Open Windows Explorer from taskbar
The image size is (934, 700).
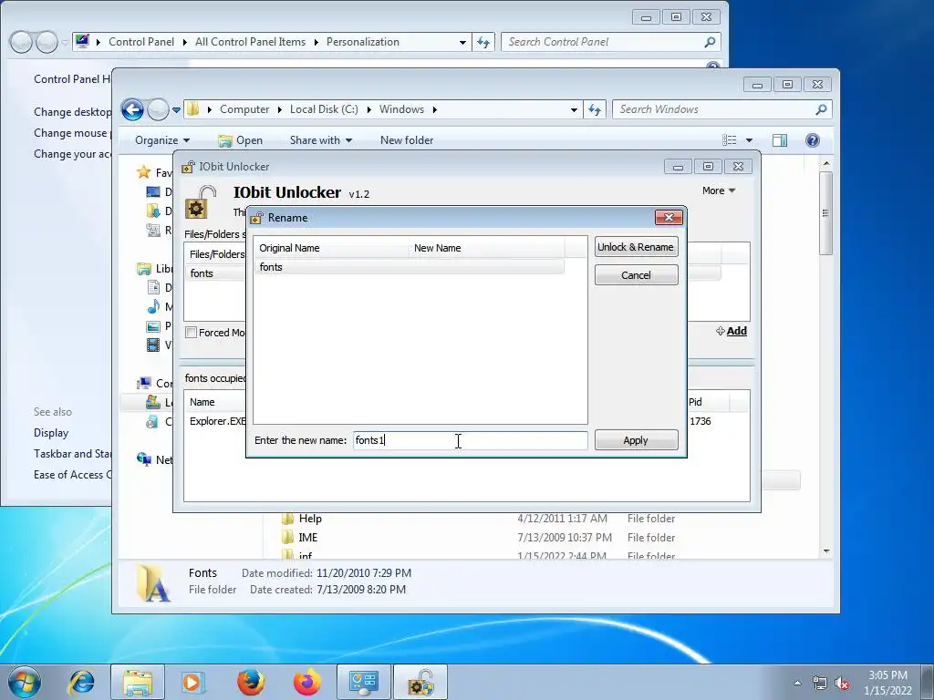[138, 682]
